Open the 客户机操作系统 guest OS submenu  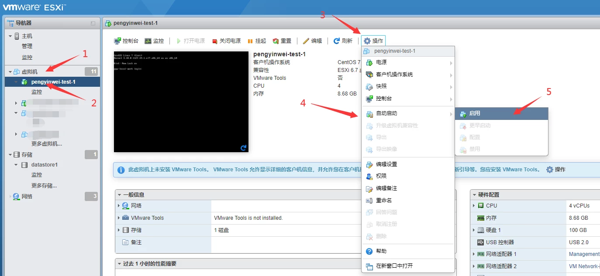click(x=408, y=75)
